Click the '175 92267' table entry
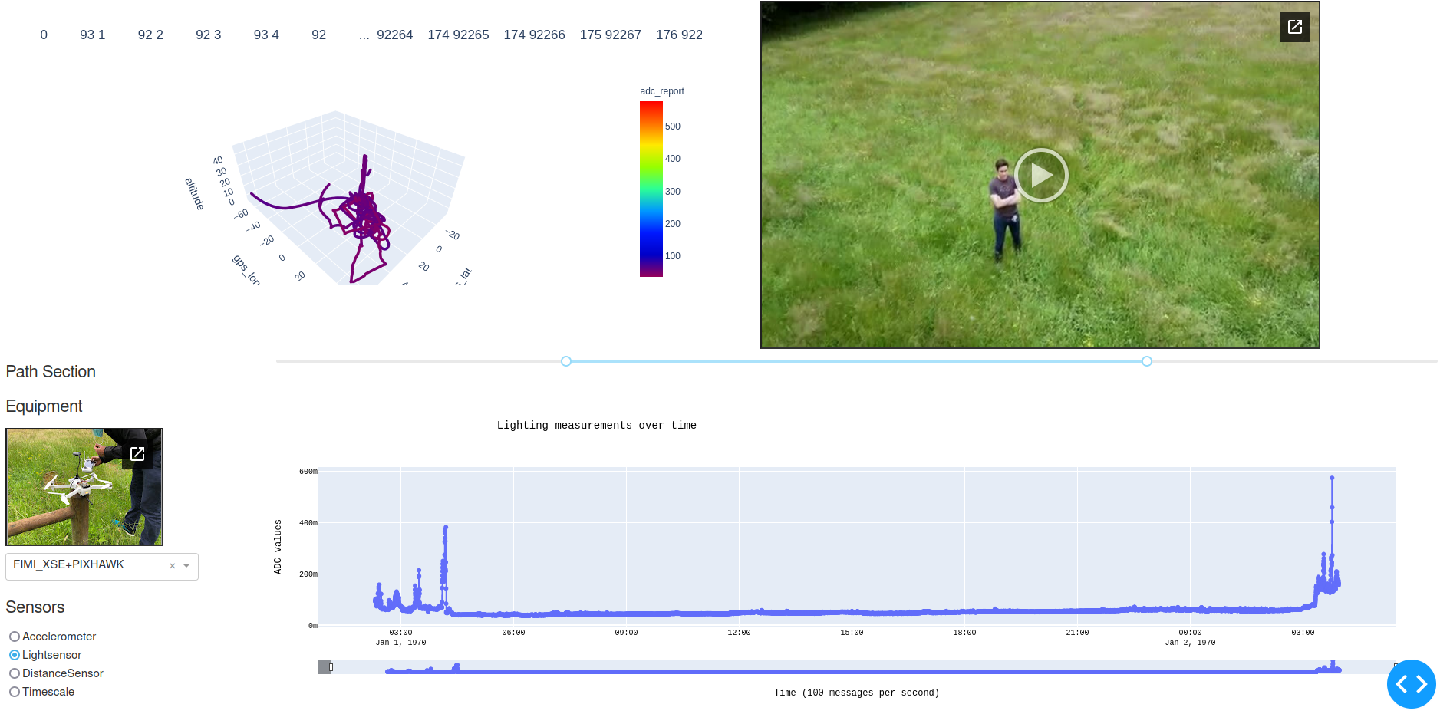The width and height of the screenshot is (1450, 714). point(611,35)
